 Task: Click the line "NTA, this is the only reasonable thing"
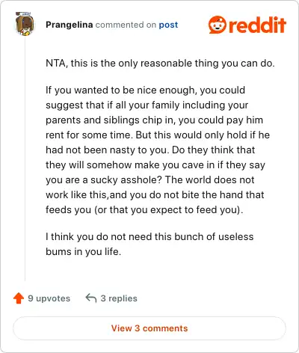pyautogui.click(x=160, y=64)
